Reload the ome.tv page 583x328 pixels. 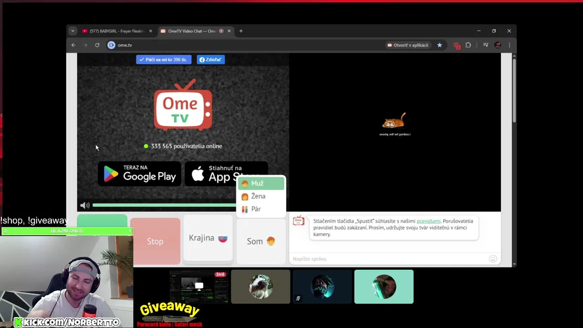point(97,45)
